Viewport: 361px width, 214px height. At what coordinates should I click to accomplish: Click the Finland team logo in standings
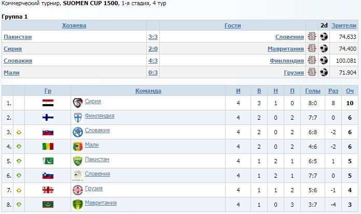tap(78, 118)
